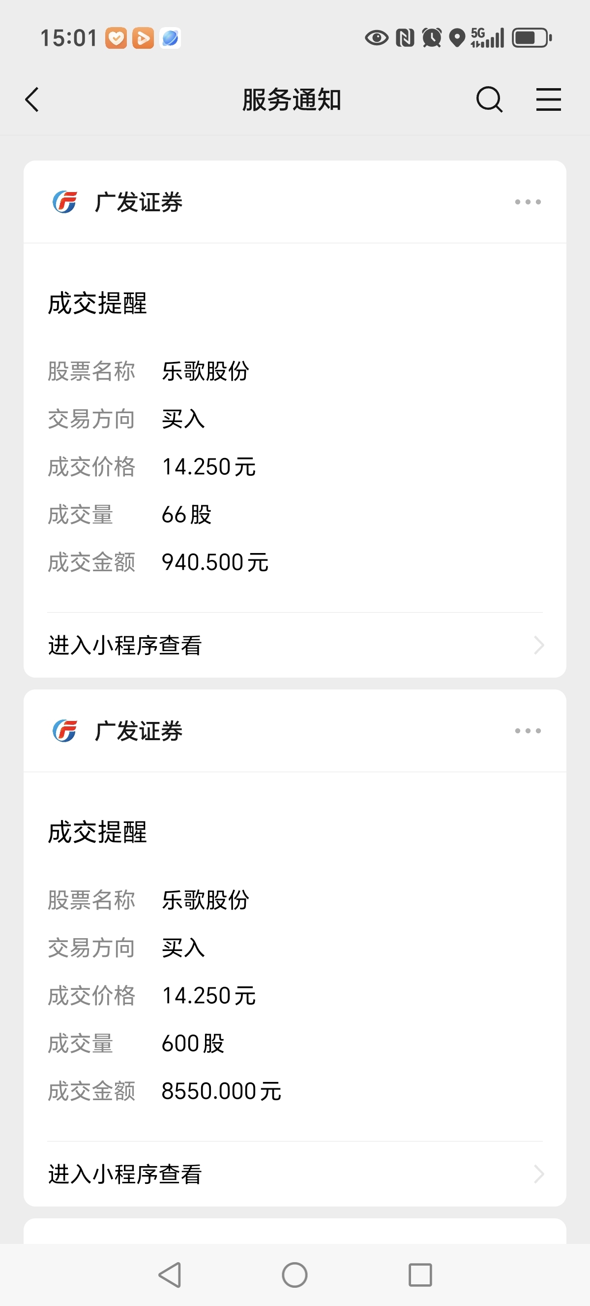
Task: Open more options on first notification card
Action: [528, 202]
